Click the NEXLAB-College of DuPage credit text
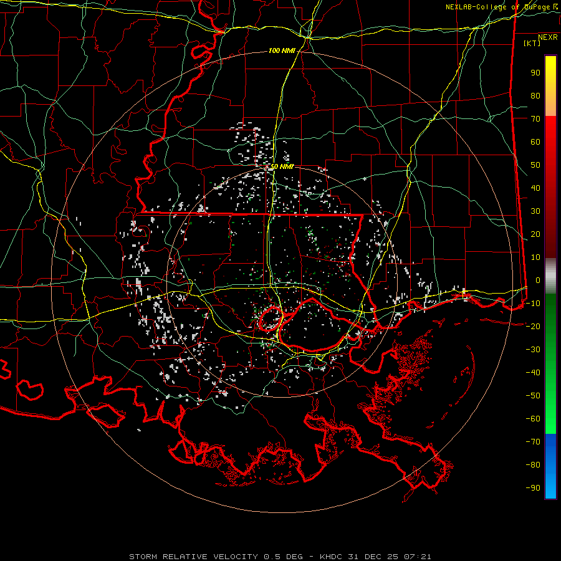The width and height of the screenshot is (561, 561). pos(501,7)
